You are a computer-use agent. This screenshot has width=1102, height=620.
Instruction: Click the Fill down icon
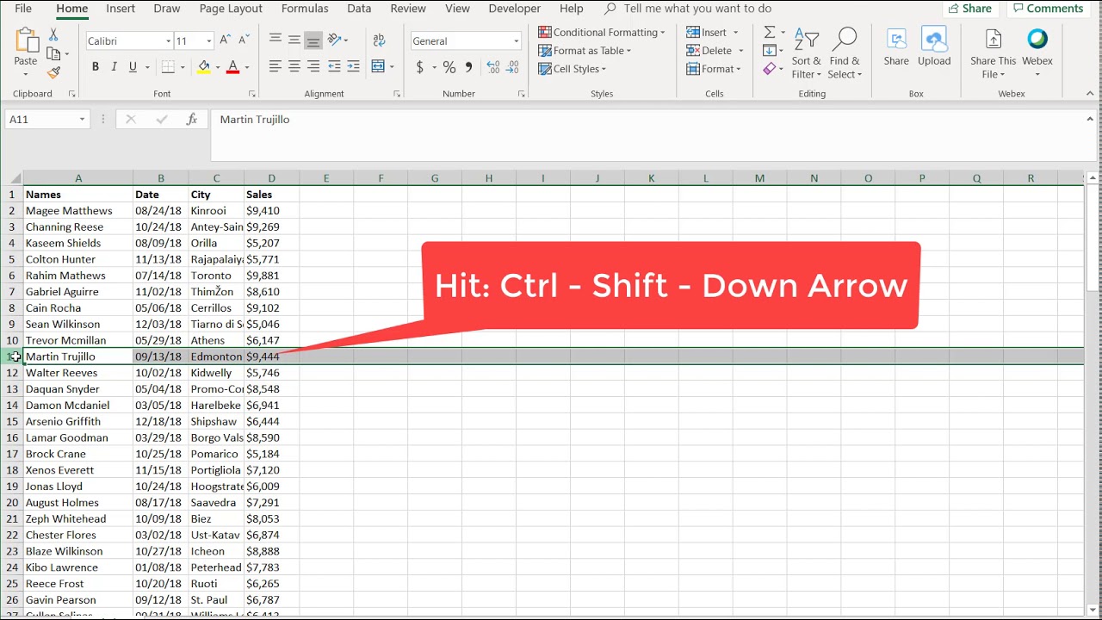pos(769,51)
